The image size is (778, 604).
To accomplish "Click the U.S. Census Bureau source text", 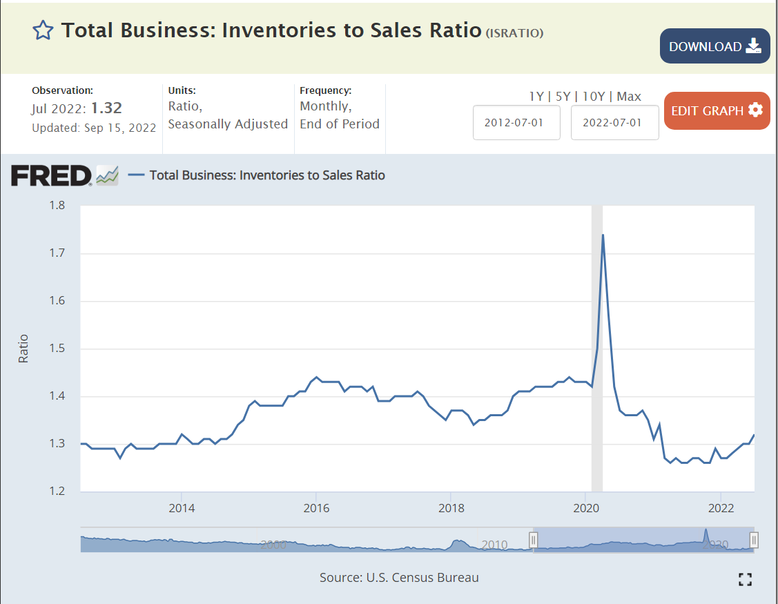I will tap(399, 578).
